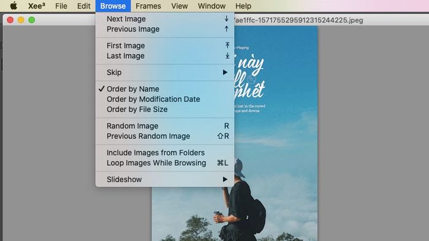Open the Window menu

[x=212, y=6]
